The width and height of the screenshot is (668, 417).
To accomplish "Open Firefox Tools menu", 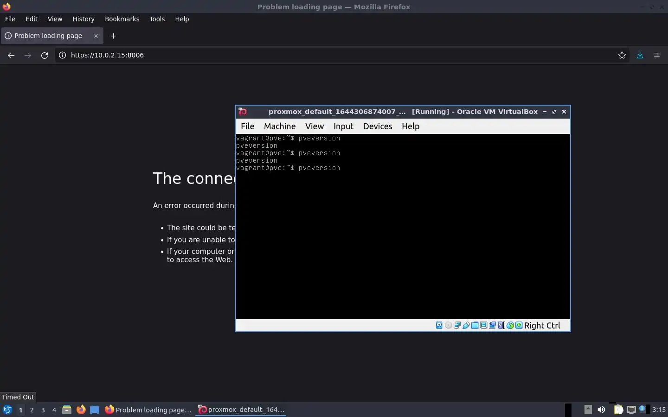I will [157, 19].
